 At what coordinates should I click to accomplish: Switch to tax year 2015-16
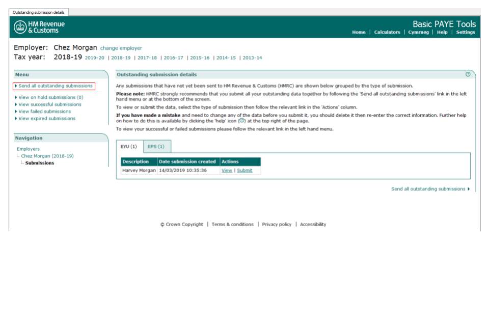click(x=200, y=58)
